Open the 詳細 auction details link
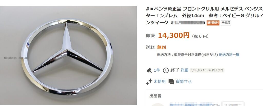 coord(184,70)
